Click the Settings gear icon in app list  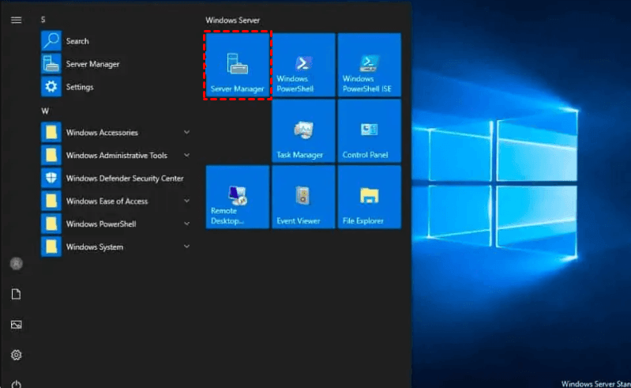tap(51, 87)
